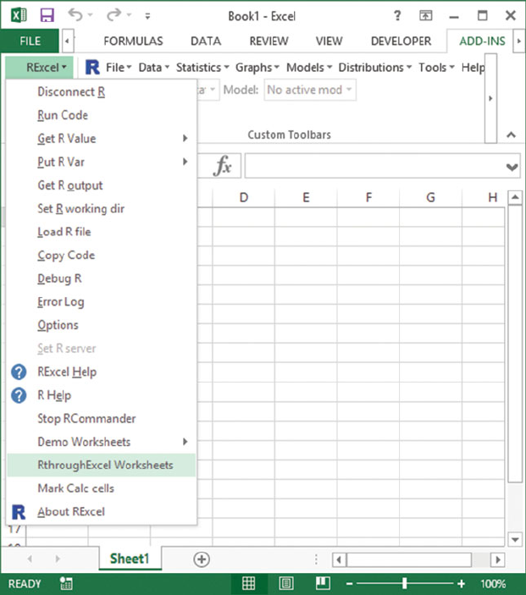526x595 pixels.
Task: Select Set R working dir
Action: pyautogui.click(x=102, y=208)
